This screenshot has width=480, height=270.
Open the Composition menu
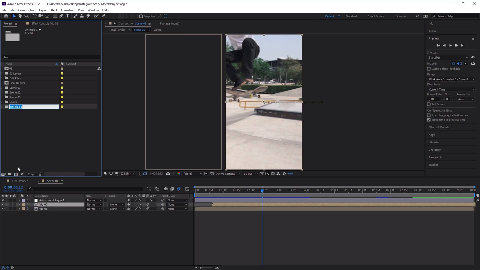(27, 10)
